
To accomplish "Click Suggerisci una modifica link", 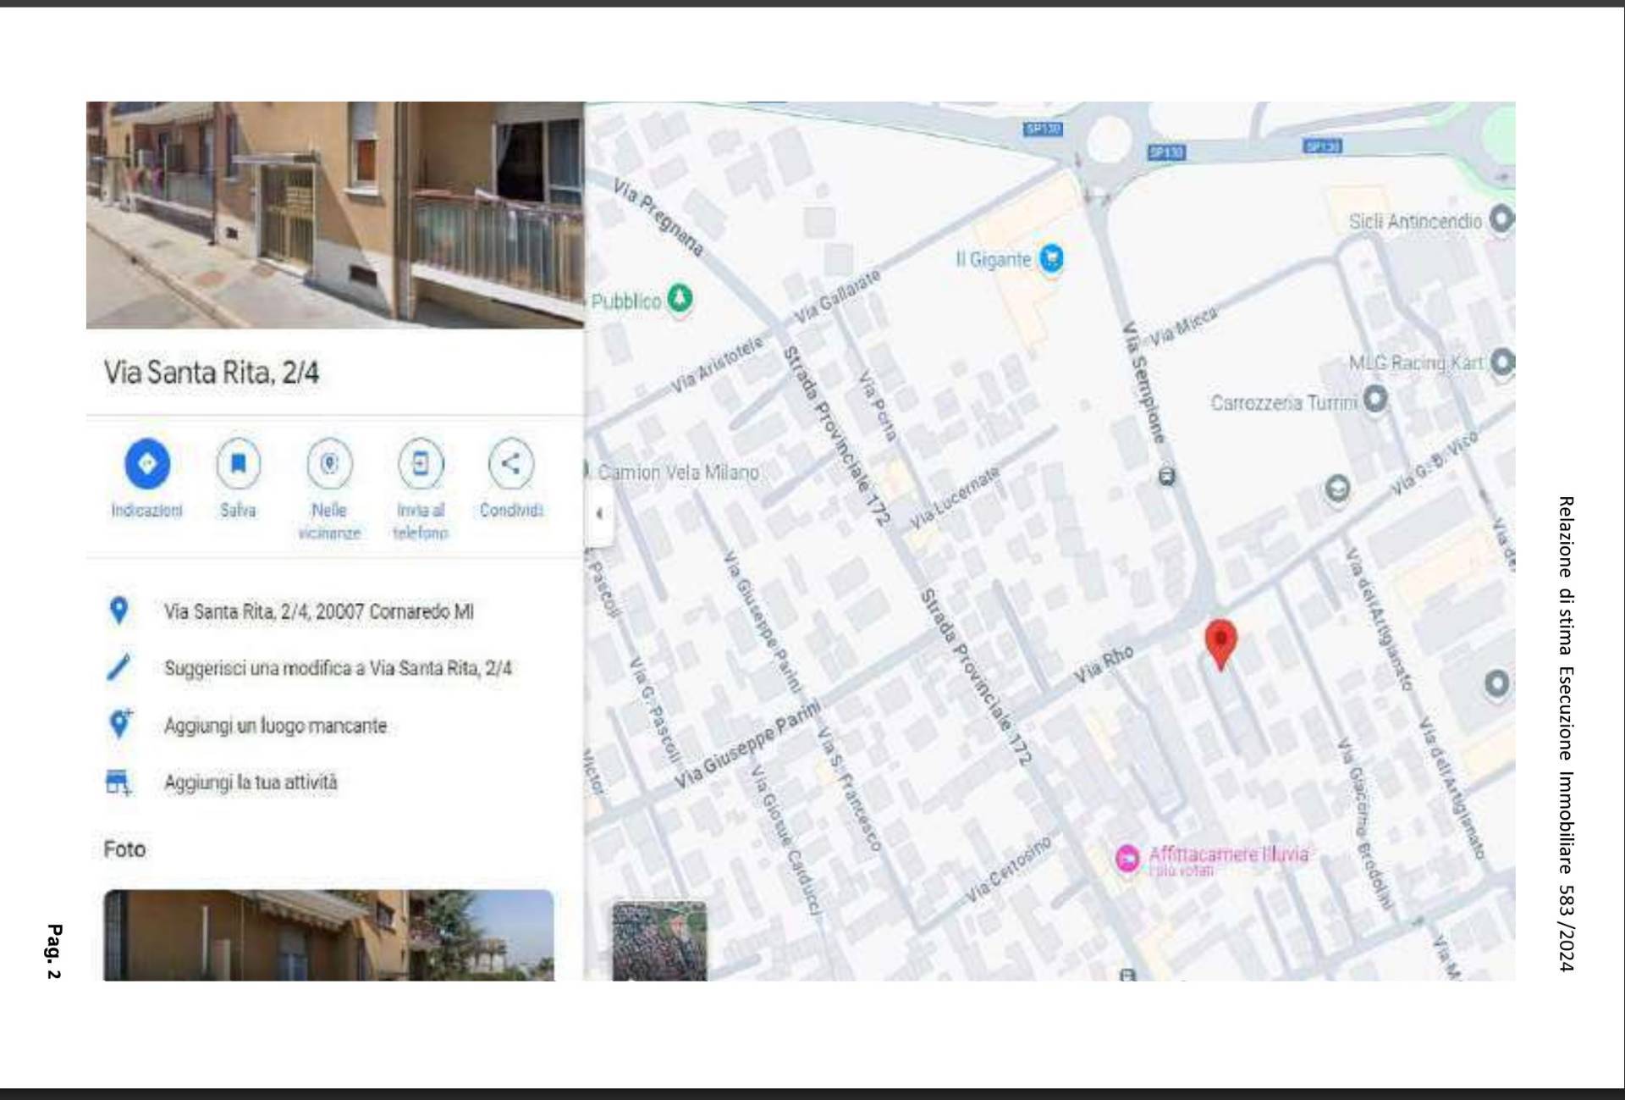I will coord(337,668).
